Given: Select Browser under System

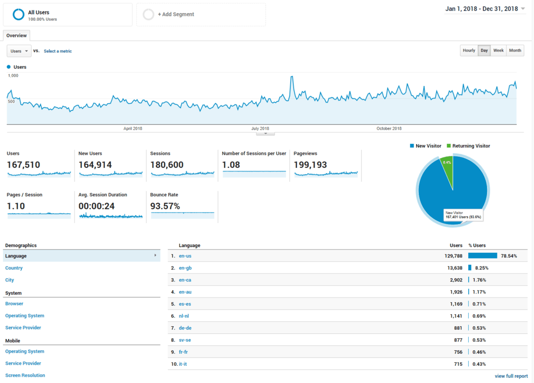Looking at the screenshot, I should pyautogui.click(x=14, y=304).
